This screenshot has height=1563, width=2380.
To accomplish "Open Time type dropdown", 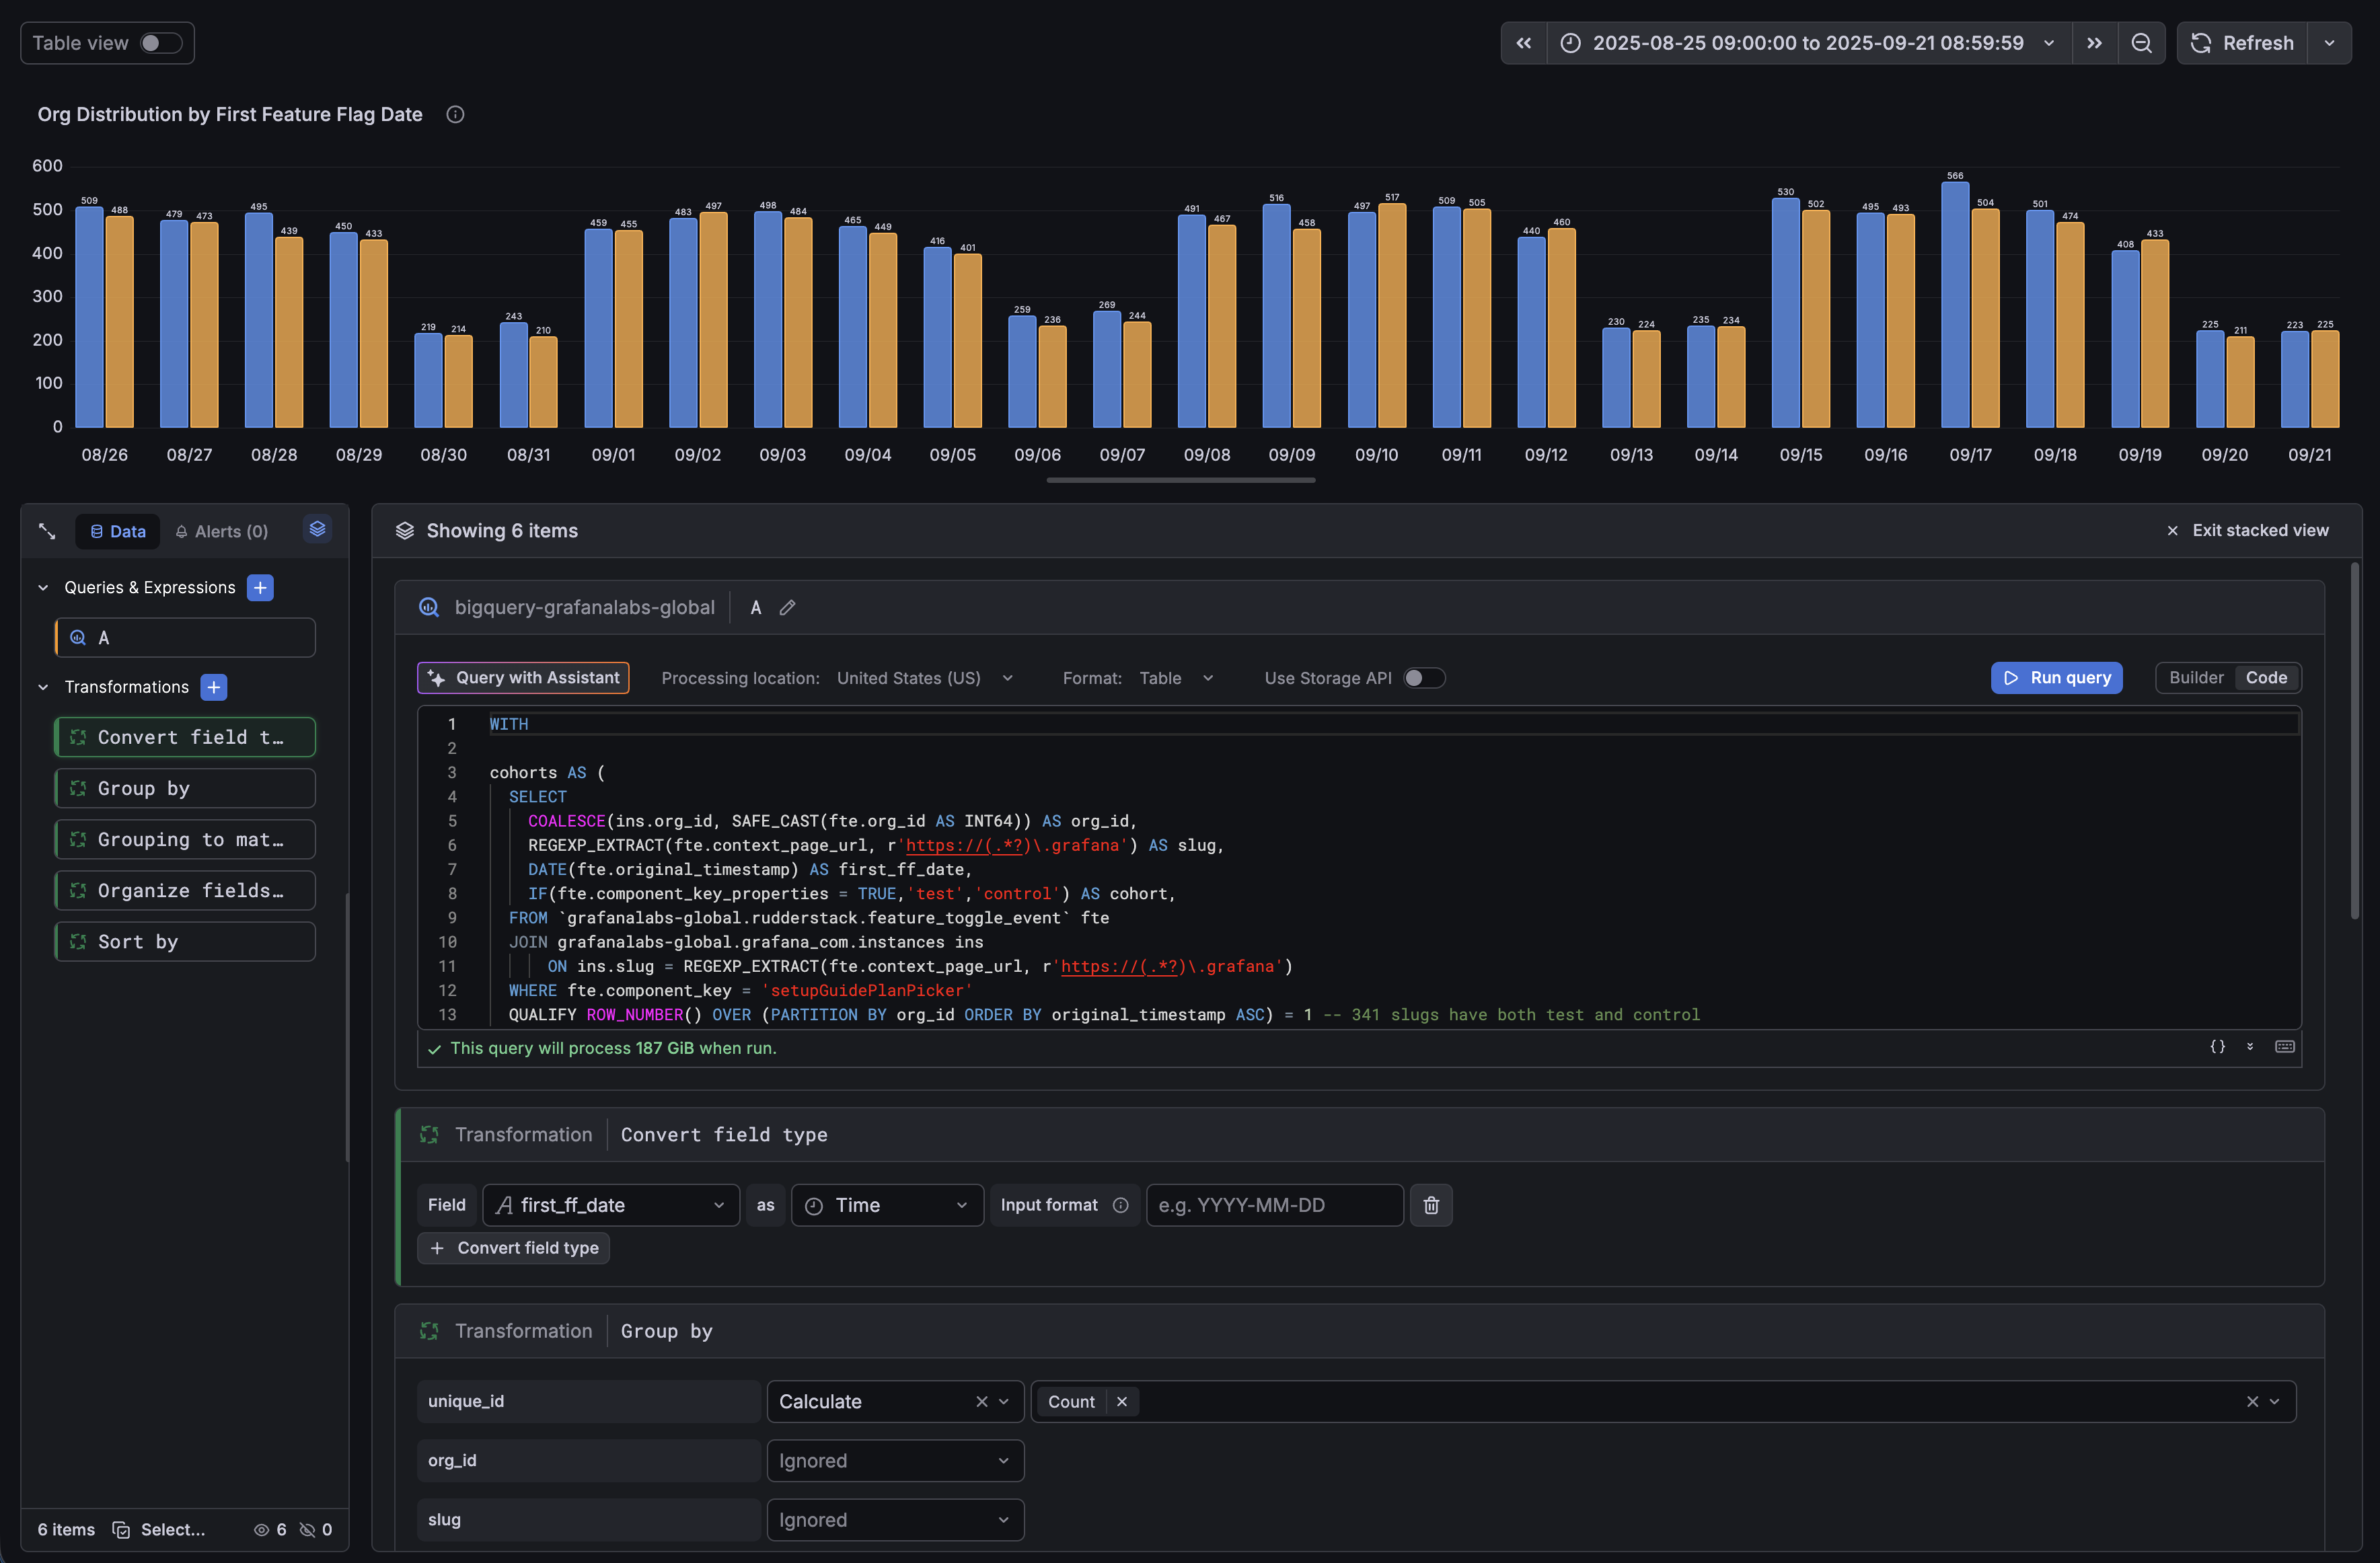I will pos(887,1205).
